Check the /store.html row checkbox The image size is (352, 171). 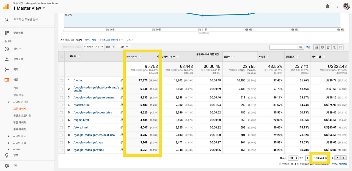click(61, 127)
